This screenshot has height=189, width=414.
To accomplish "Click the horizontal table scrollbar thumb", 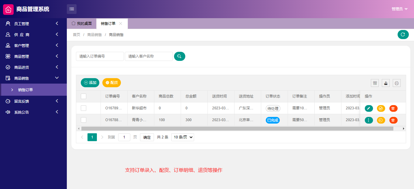I will pyautogui.click(x=237, y=128).
